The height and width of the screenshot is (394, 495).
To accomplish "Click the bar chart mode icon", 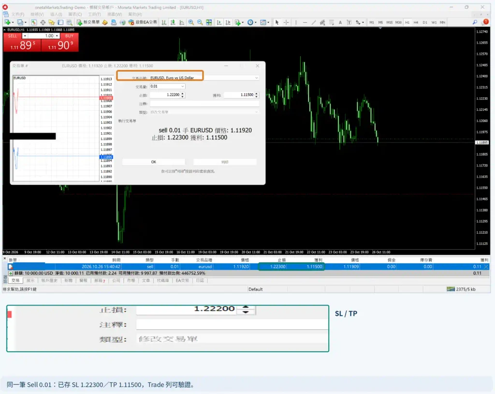I will (164, 22).
